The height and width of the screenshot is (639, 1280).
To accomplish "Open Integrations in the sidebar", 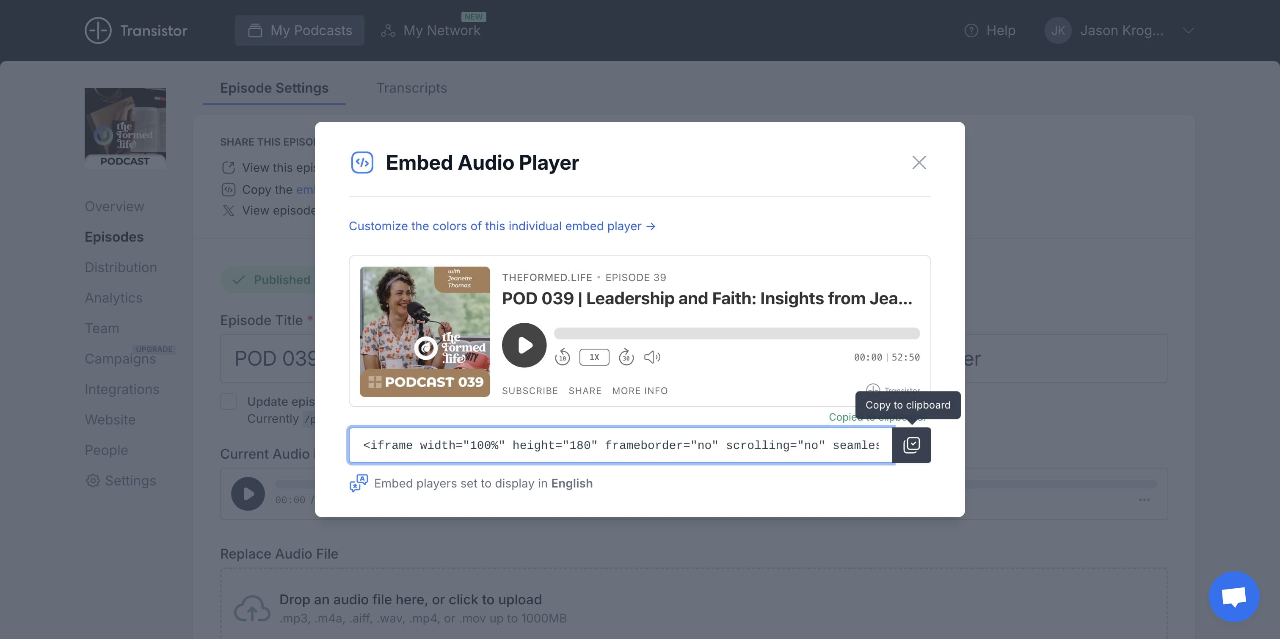I will click(x=122, y=389).
